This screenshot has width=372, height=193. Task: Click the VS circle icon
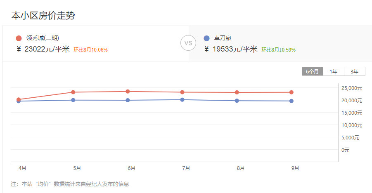(x=188, y=43)
